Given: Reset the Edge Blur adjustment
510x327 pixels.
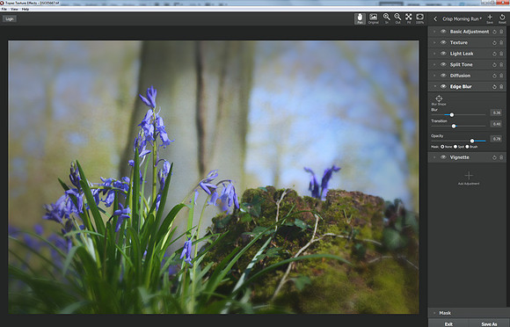Looking at the screenshot, I should [x=494, y=87].
